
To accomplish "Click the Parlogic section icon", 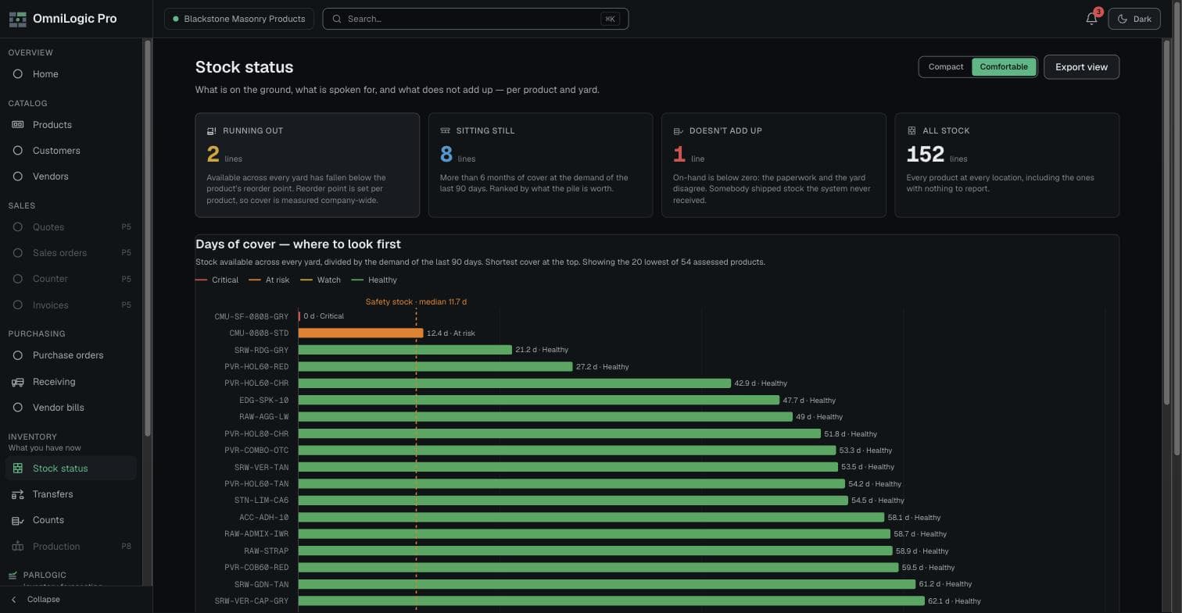I will (13, 576).
